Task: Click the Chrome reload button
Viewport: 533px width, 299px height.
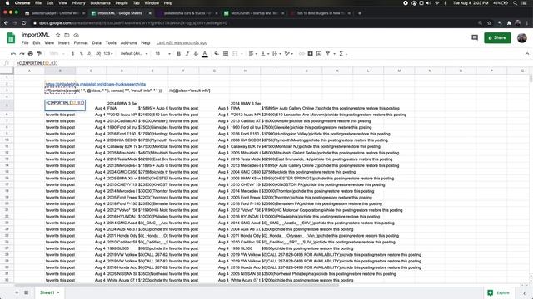Action: coord(24,23)
